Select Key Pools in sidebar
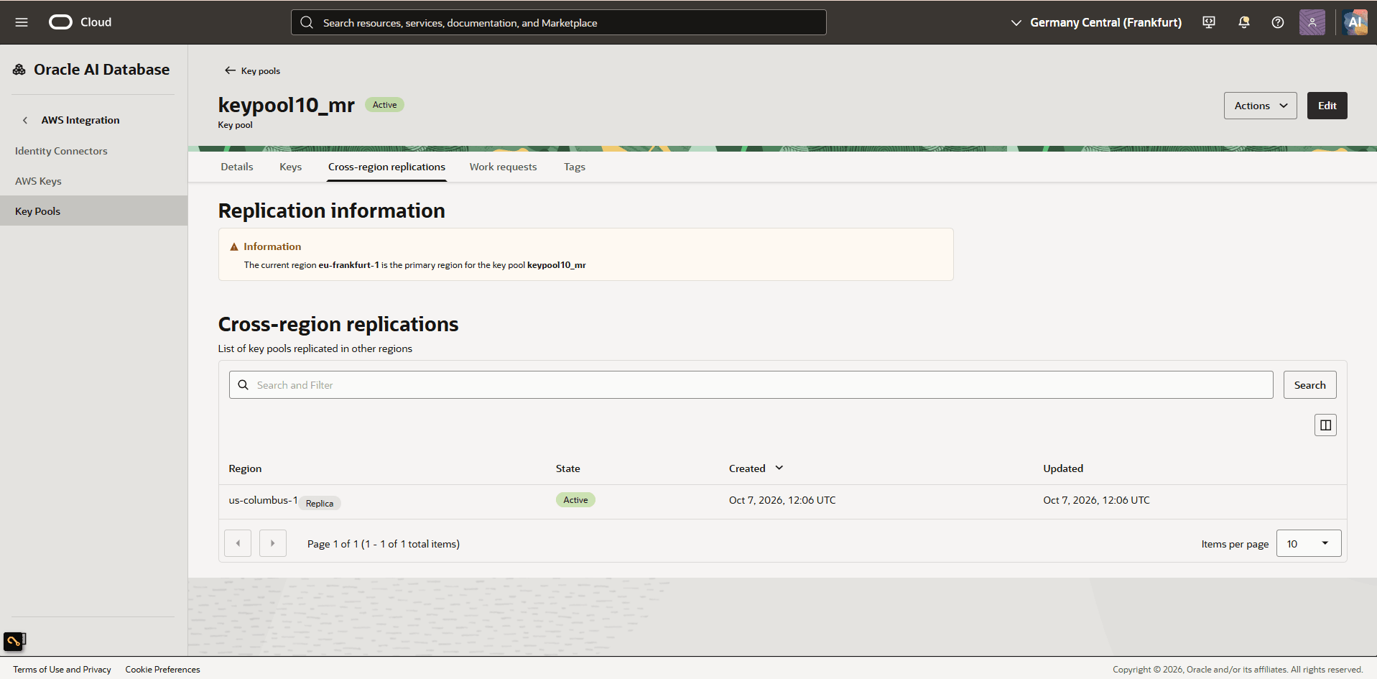The height and width of the screenshot is (679, 1377). click(x=93, y=211)
